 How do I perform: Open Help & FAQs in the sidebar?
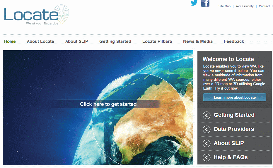(231, 157)
